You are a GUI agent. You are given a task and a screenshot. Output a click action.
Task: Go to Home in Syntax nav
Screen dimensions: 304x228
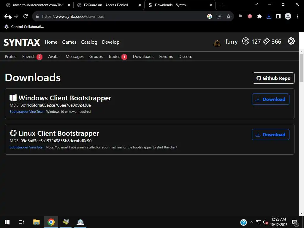click(x=51, y=42)
